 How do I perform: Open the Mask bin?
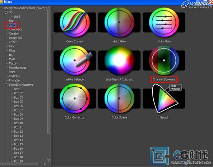(x=12, y=59)
